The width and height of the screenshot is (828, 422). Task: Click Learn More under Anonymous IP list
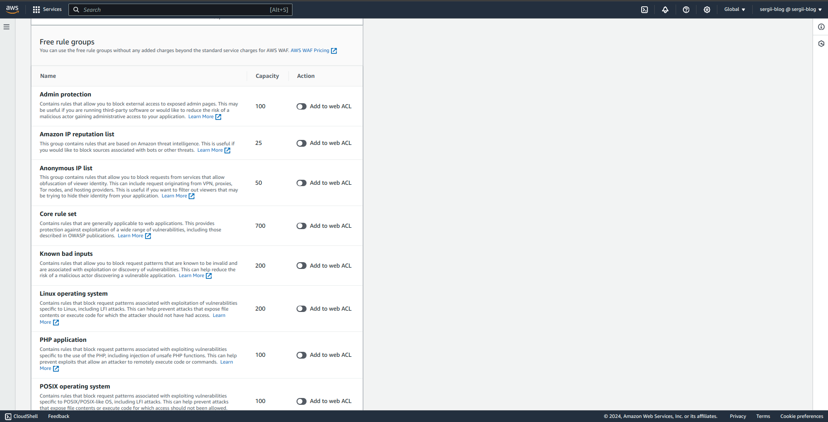[175, 196]
